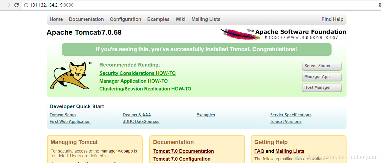The width and height of the screenshot is (381, 163).
Task: Open the Mailing Lists link under Getting Help
Action: 290,151
